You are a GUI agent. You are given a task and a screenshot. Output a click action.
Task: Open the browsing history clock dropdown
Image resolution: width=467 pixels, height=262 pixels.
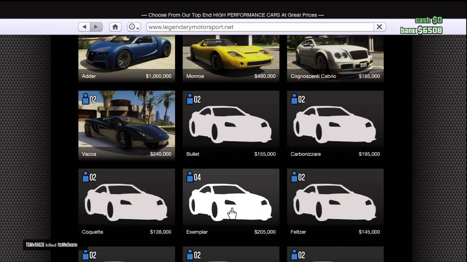pyautogui.click(x=134, y=27)
